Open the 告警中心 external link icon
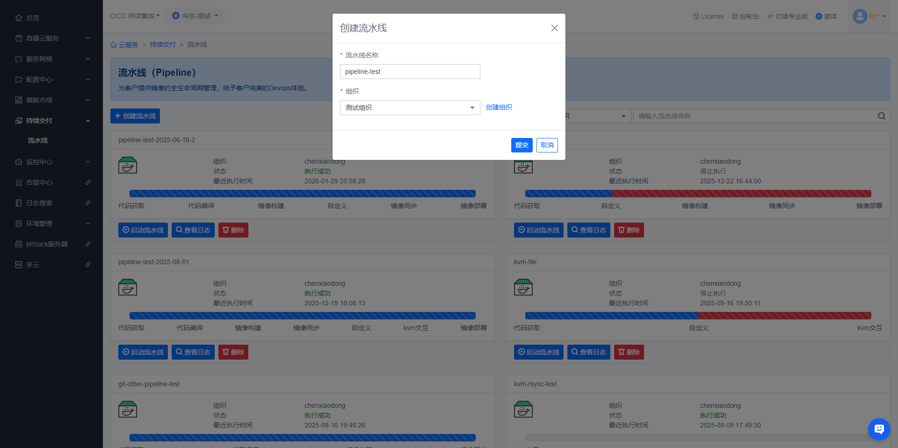The height and width of the screenshot is (448, 898). (x=88, y=182)
